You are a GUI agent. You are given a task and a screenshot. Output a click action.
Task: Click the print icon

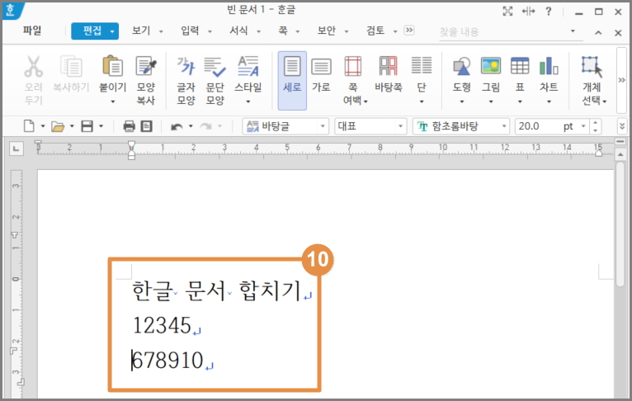(129, 126)
